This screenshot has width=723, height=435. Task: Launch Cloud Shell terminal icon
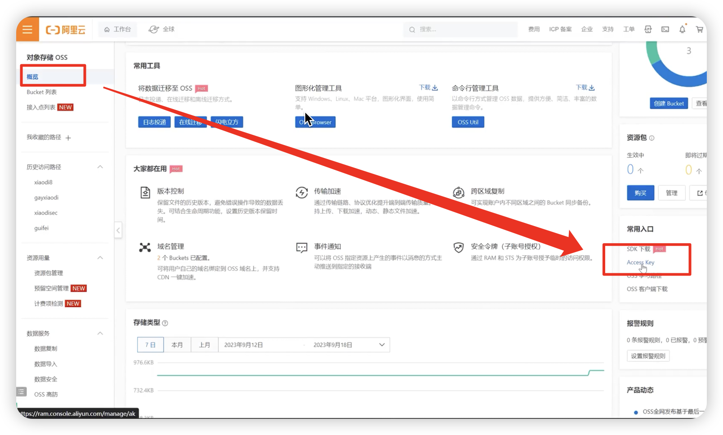point(665,29)
